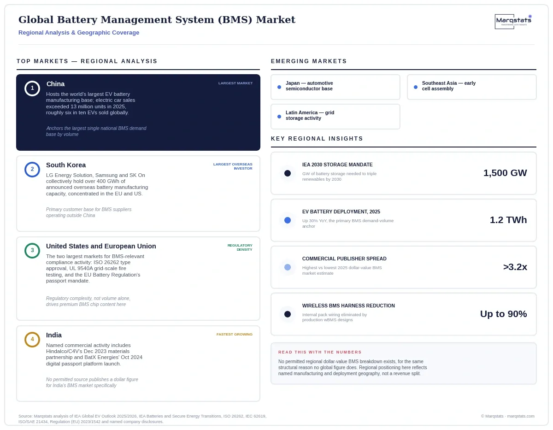The image size is (553, 430).
Task: Click the Commercial Publisher Spread dot icon
Action: [288, 267]
